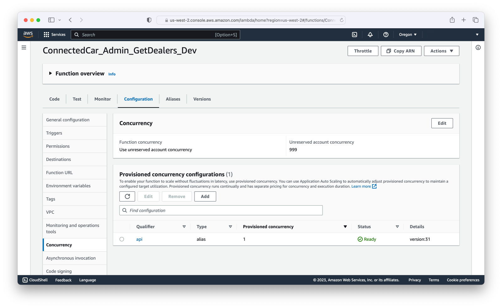Image resolution: width=502 pixels, height=308 pixels.
Task: Open the Tags section
Action: point(75,199)
